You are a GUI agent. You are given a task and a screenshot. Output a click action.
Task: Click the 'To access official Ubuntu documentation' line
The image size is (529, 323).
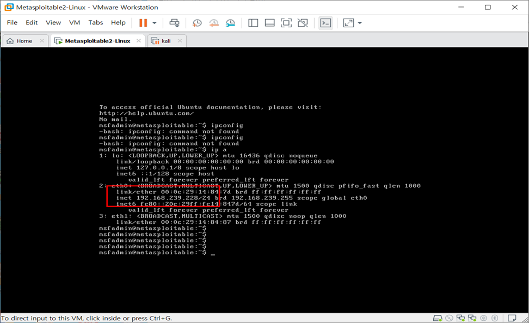[x=211, y=107]
